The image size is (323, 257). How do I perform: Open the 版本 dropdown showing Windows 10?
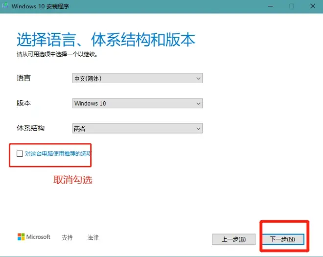(x=138, y=103)
